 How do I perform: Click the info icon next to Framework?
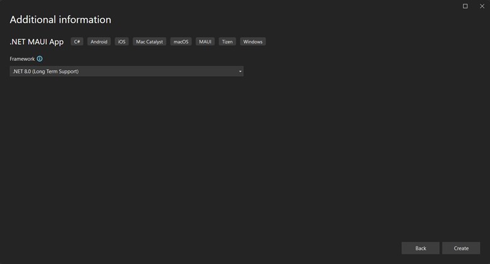[x=40, y=59]
